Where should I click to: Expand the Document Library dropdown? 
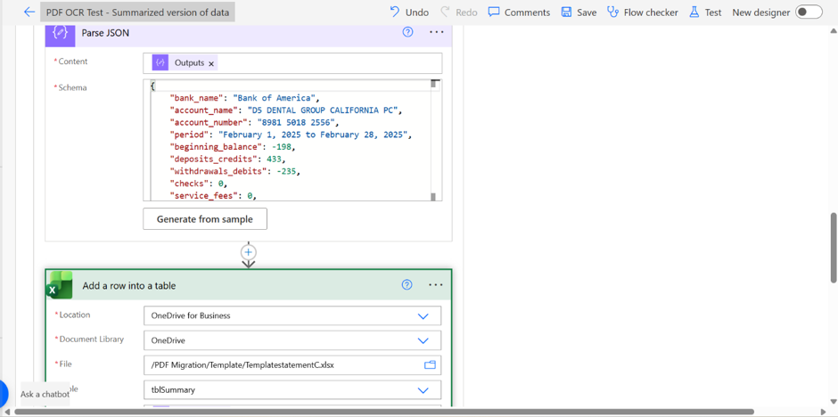pyautogui.click(x=423, y=340)
